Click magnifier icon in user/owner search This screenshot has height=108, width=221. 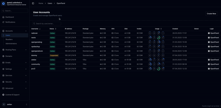pyautogui.click(x=34, y=24)
